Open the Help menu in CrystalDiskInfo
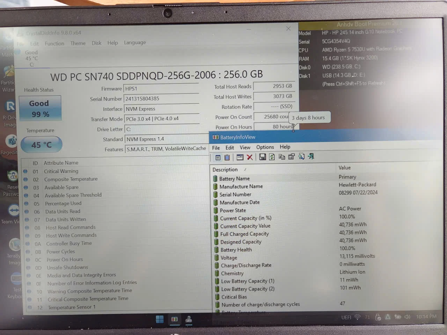 click(x=112, y=43)
